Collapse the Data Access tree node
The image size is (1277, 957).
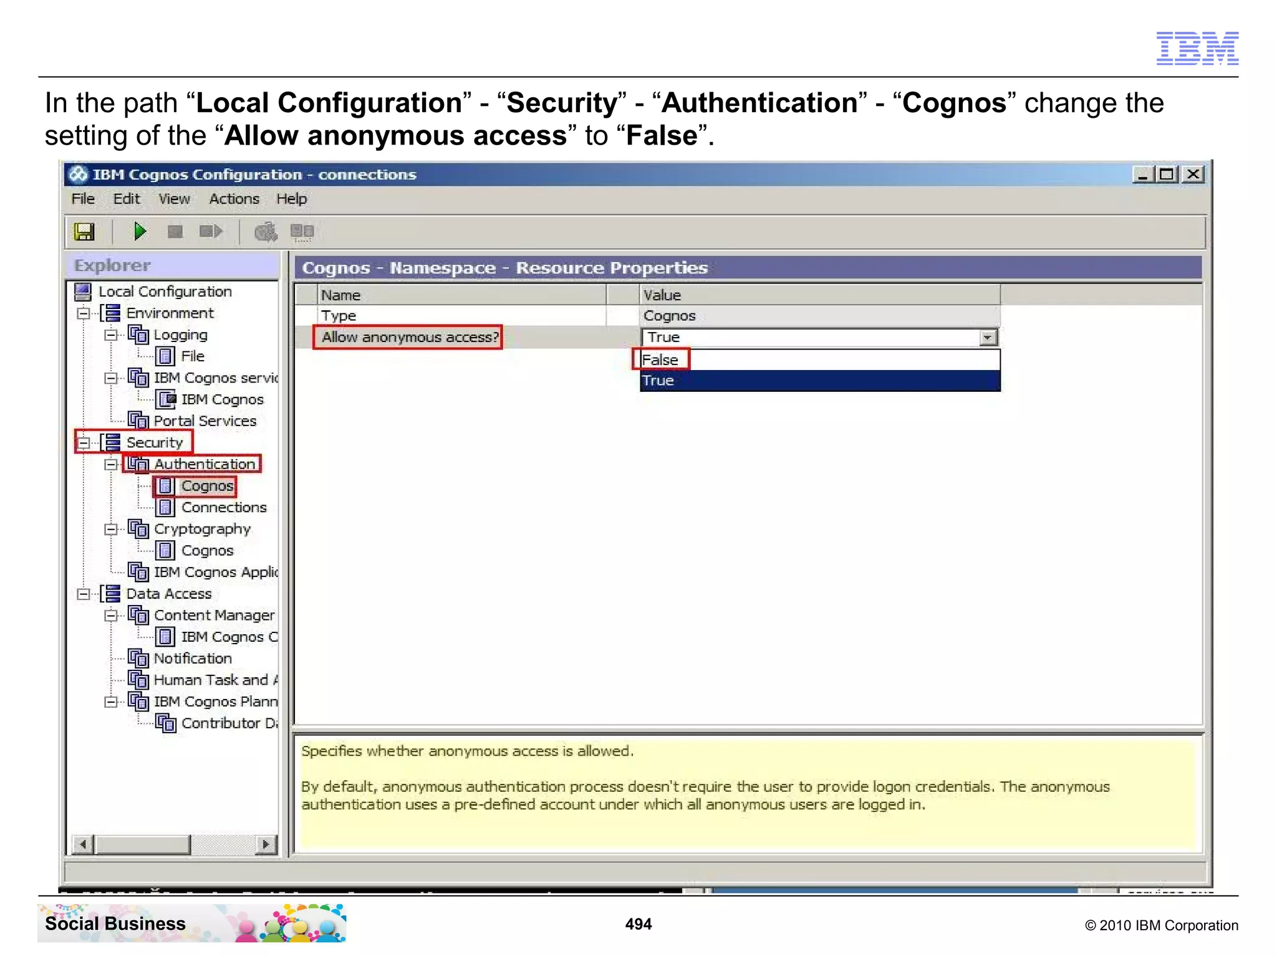84,594
